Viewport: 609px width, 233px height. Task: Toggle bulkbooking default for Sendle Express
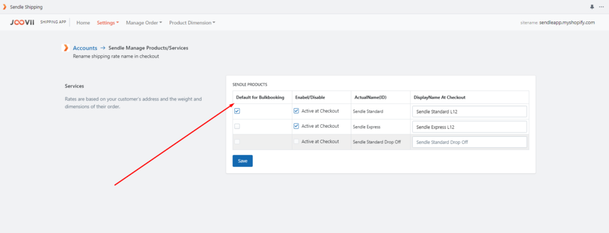237,126
